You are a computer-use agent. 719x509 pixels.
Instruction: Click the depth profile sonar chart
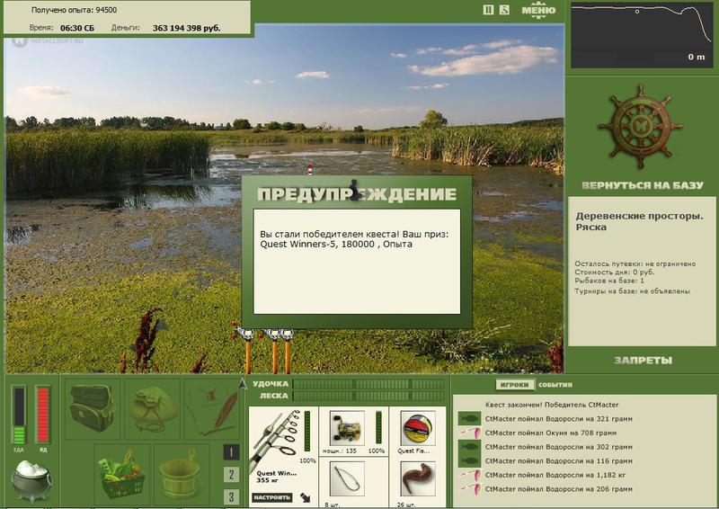click(642, 34)
